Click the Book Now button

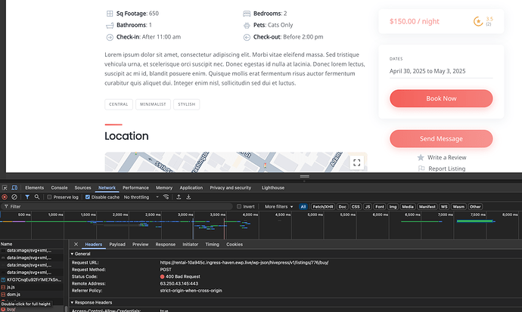point(441,98)
